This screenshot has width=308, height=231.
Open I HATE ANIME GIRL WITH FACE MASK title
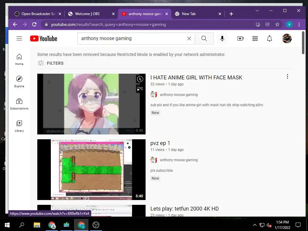pyautogui.click(x=196, y=77)
